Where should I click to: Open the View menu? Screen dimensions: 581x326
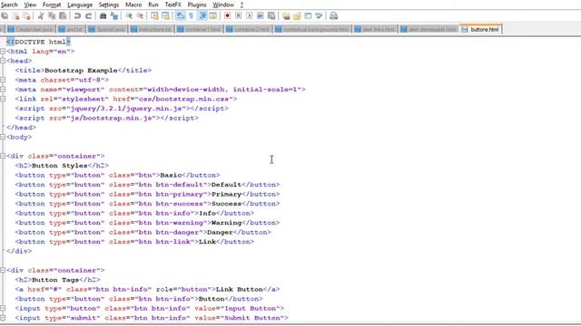pos(30,5)
